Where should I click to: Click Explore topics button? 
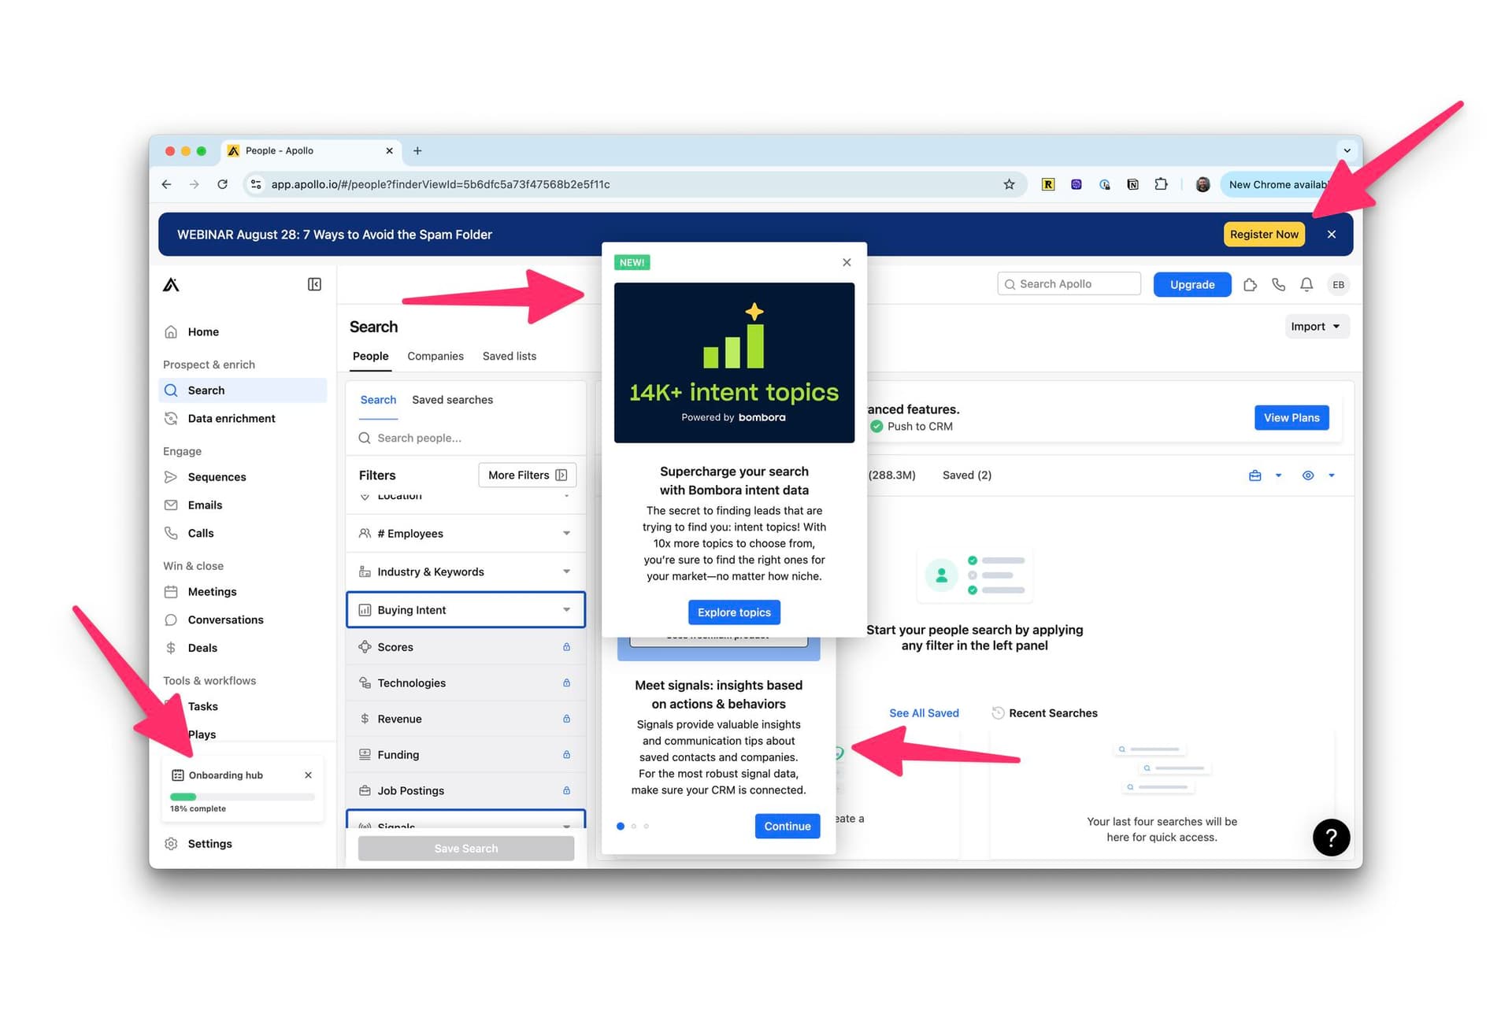pyautogui.click(x=734, y=612)
